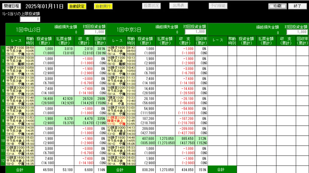Focus the 1レース当りの上限投資額 input field
Viewport: 309px width, 173px height.
[30, 19]
